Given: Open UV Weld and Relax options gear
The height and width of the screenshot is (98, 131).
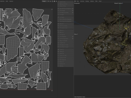Looking at the screenshot, I should click(73, 13).
